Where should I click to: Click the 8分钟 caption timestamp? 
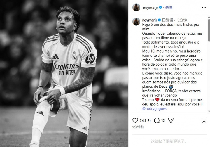182,20
